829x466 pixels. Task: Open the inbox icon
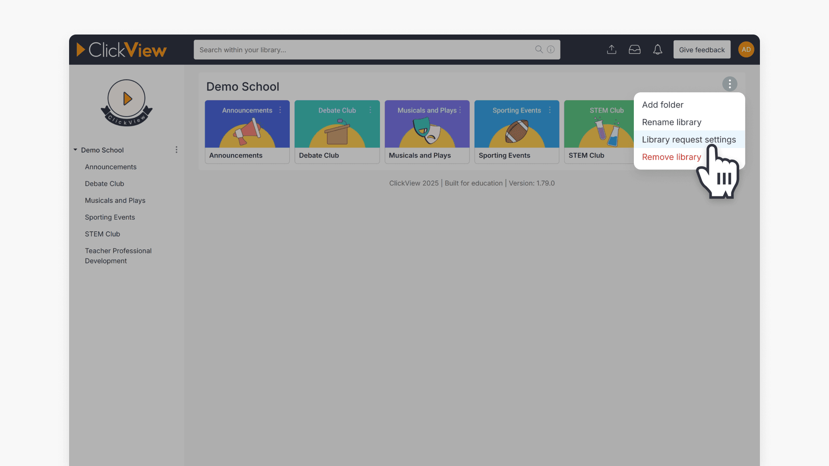pos(634,50)
